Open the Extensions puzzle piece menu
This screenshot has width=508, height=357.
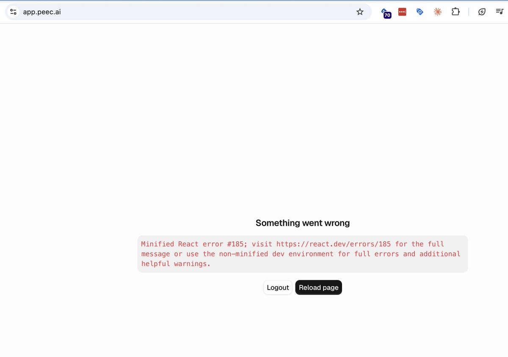pos(456,12)
